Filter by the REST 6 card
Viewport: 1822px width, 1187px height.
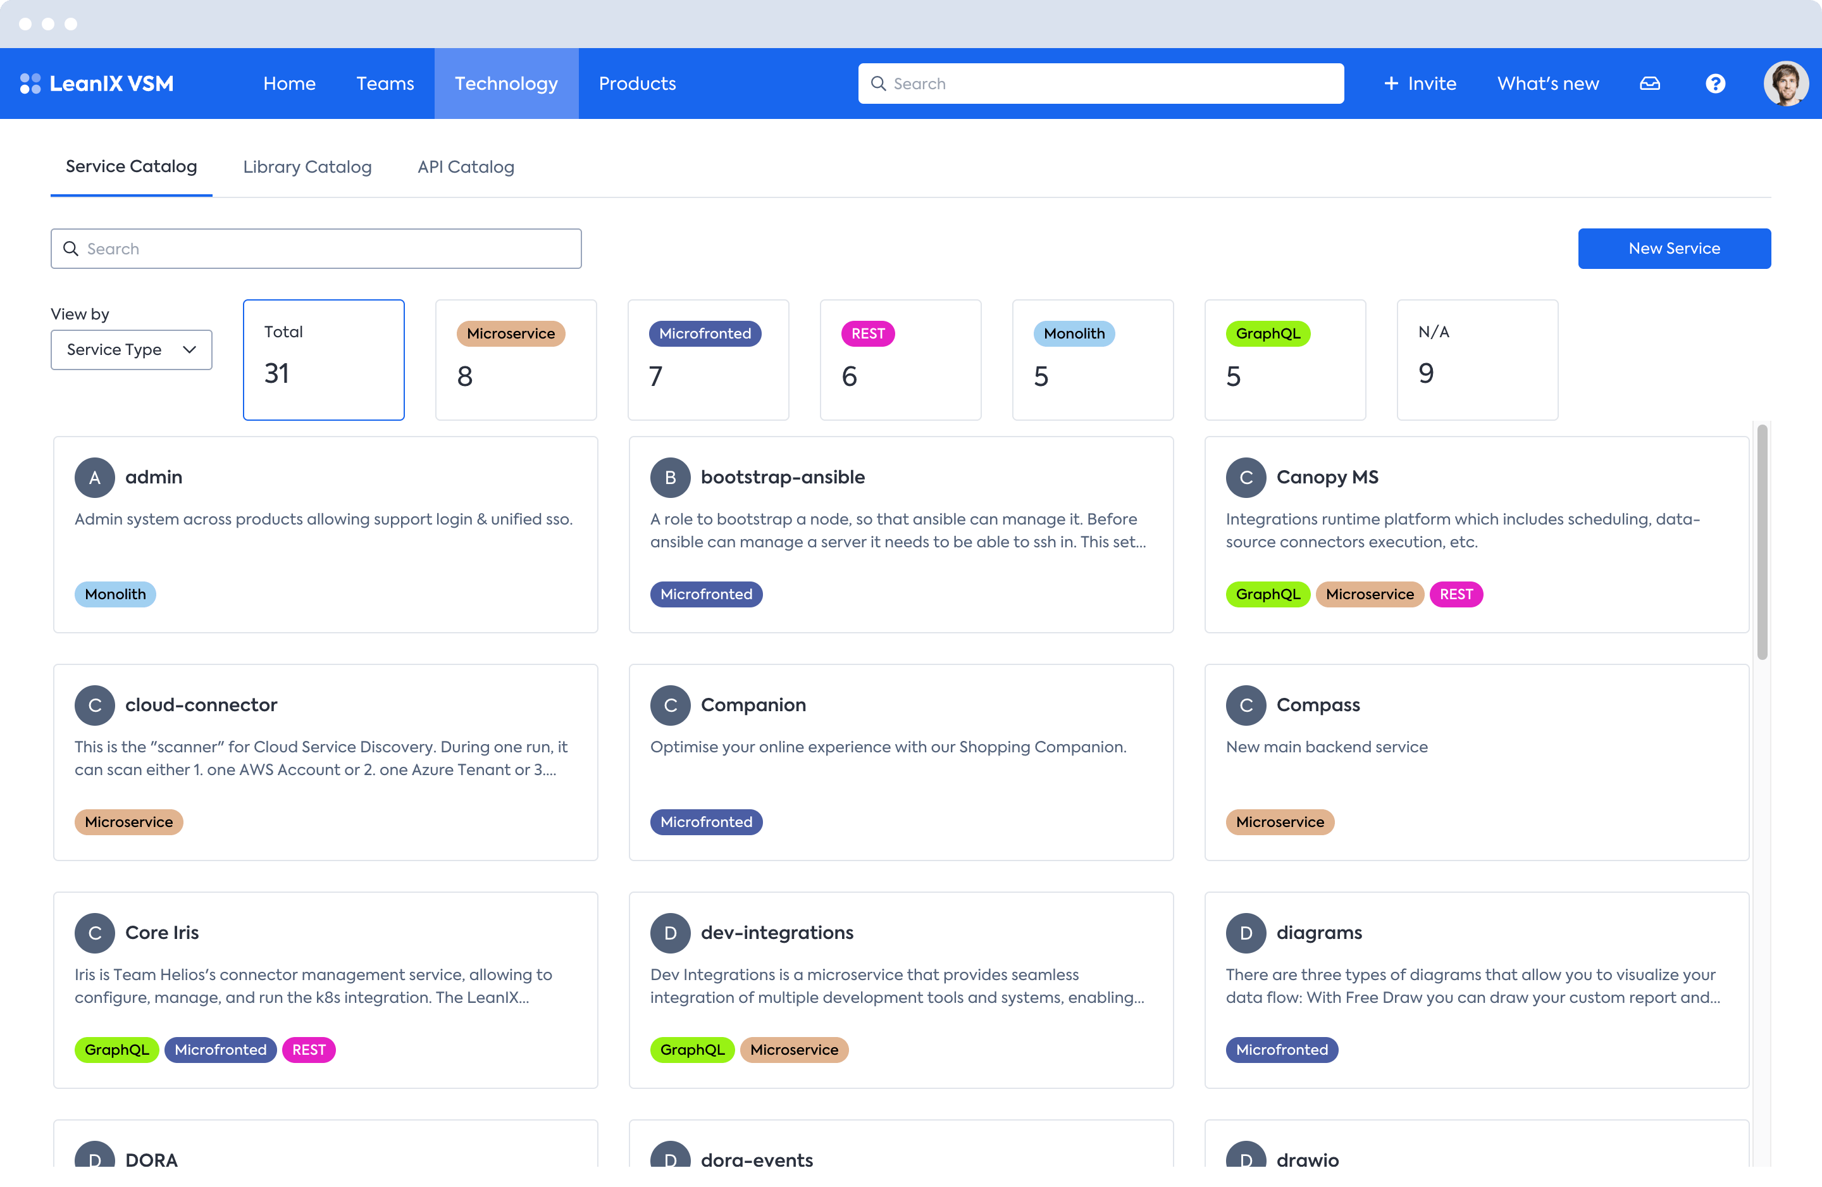[x=900, y=360]
